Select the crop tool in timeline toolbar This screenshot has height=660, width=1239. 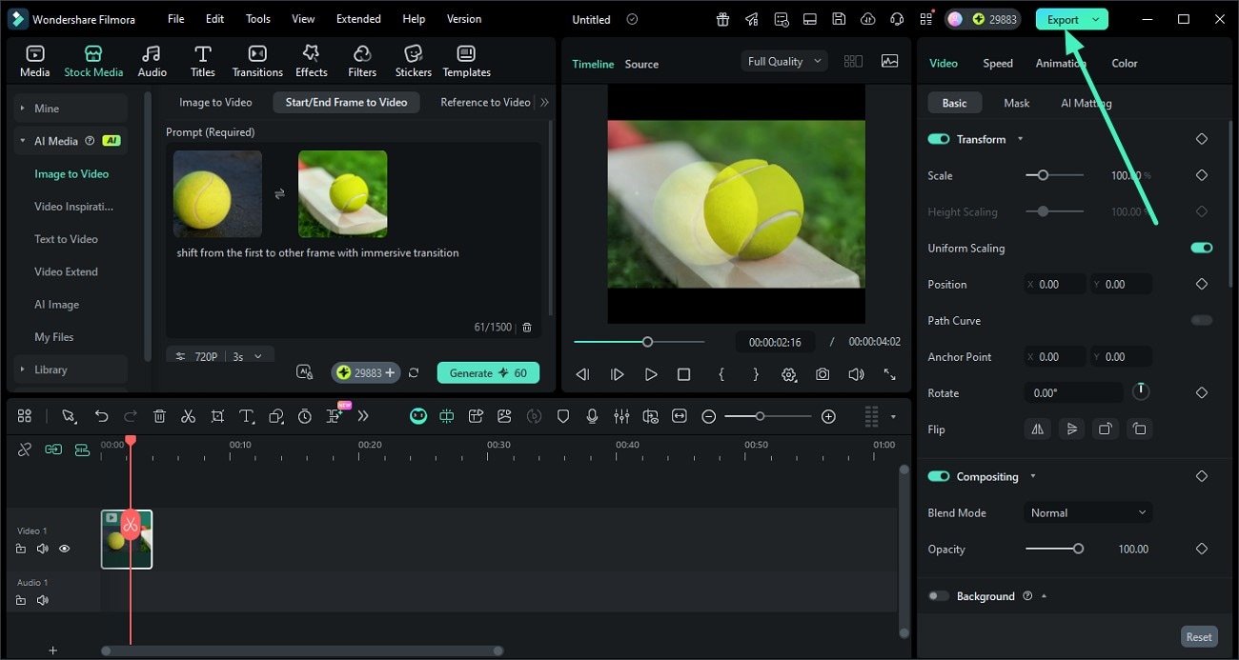217,416
